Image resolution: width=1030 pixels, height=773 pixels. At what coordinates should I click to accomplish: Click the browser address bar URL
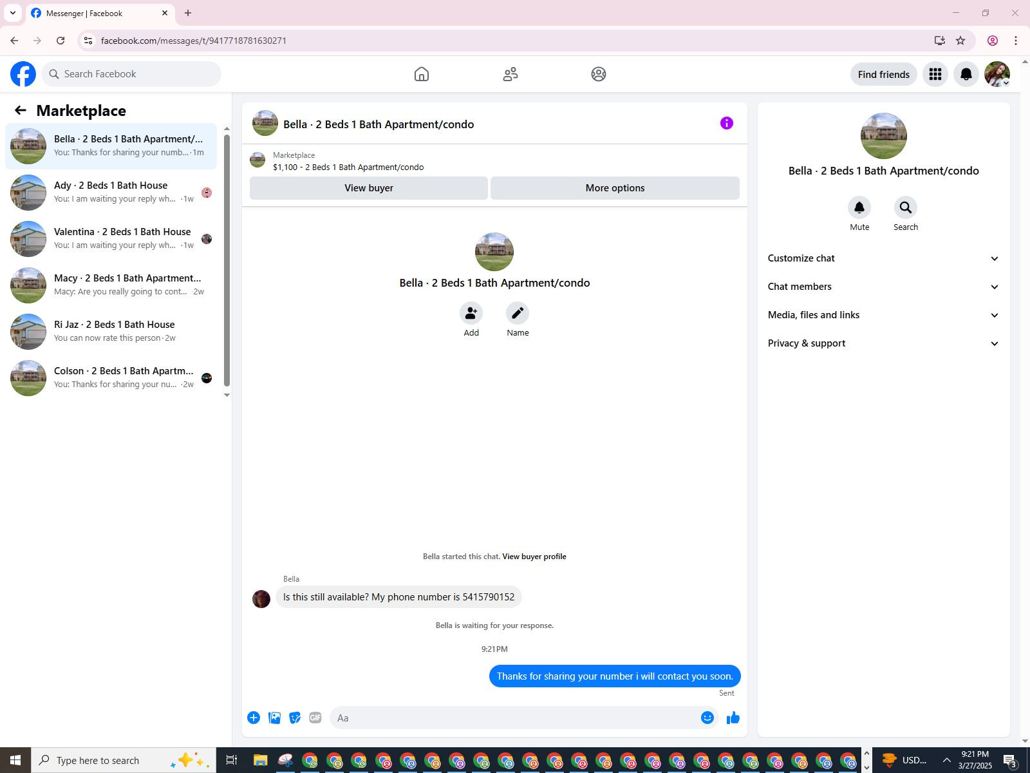pos(194,41)
